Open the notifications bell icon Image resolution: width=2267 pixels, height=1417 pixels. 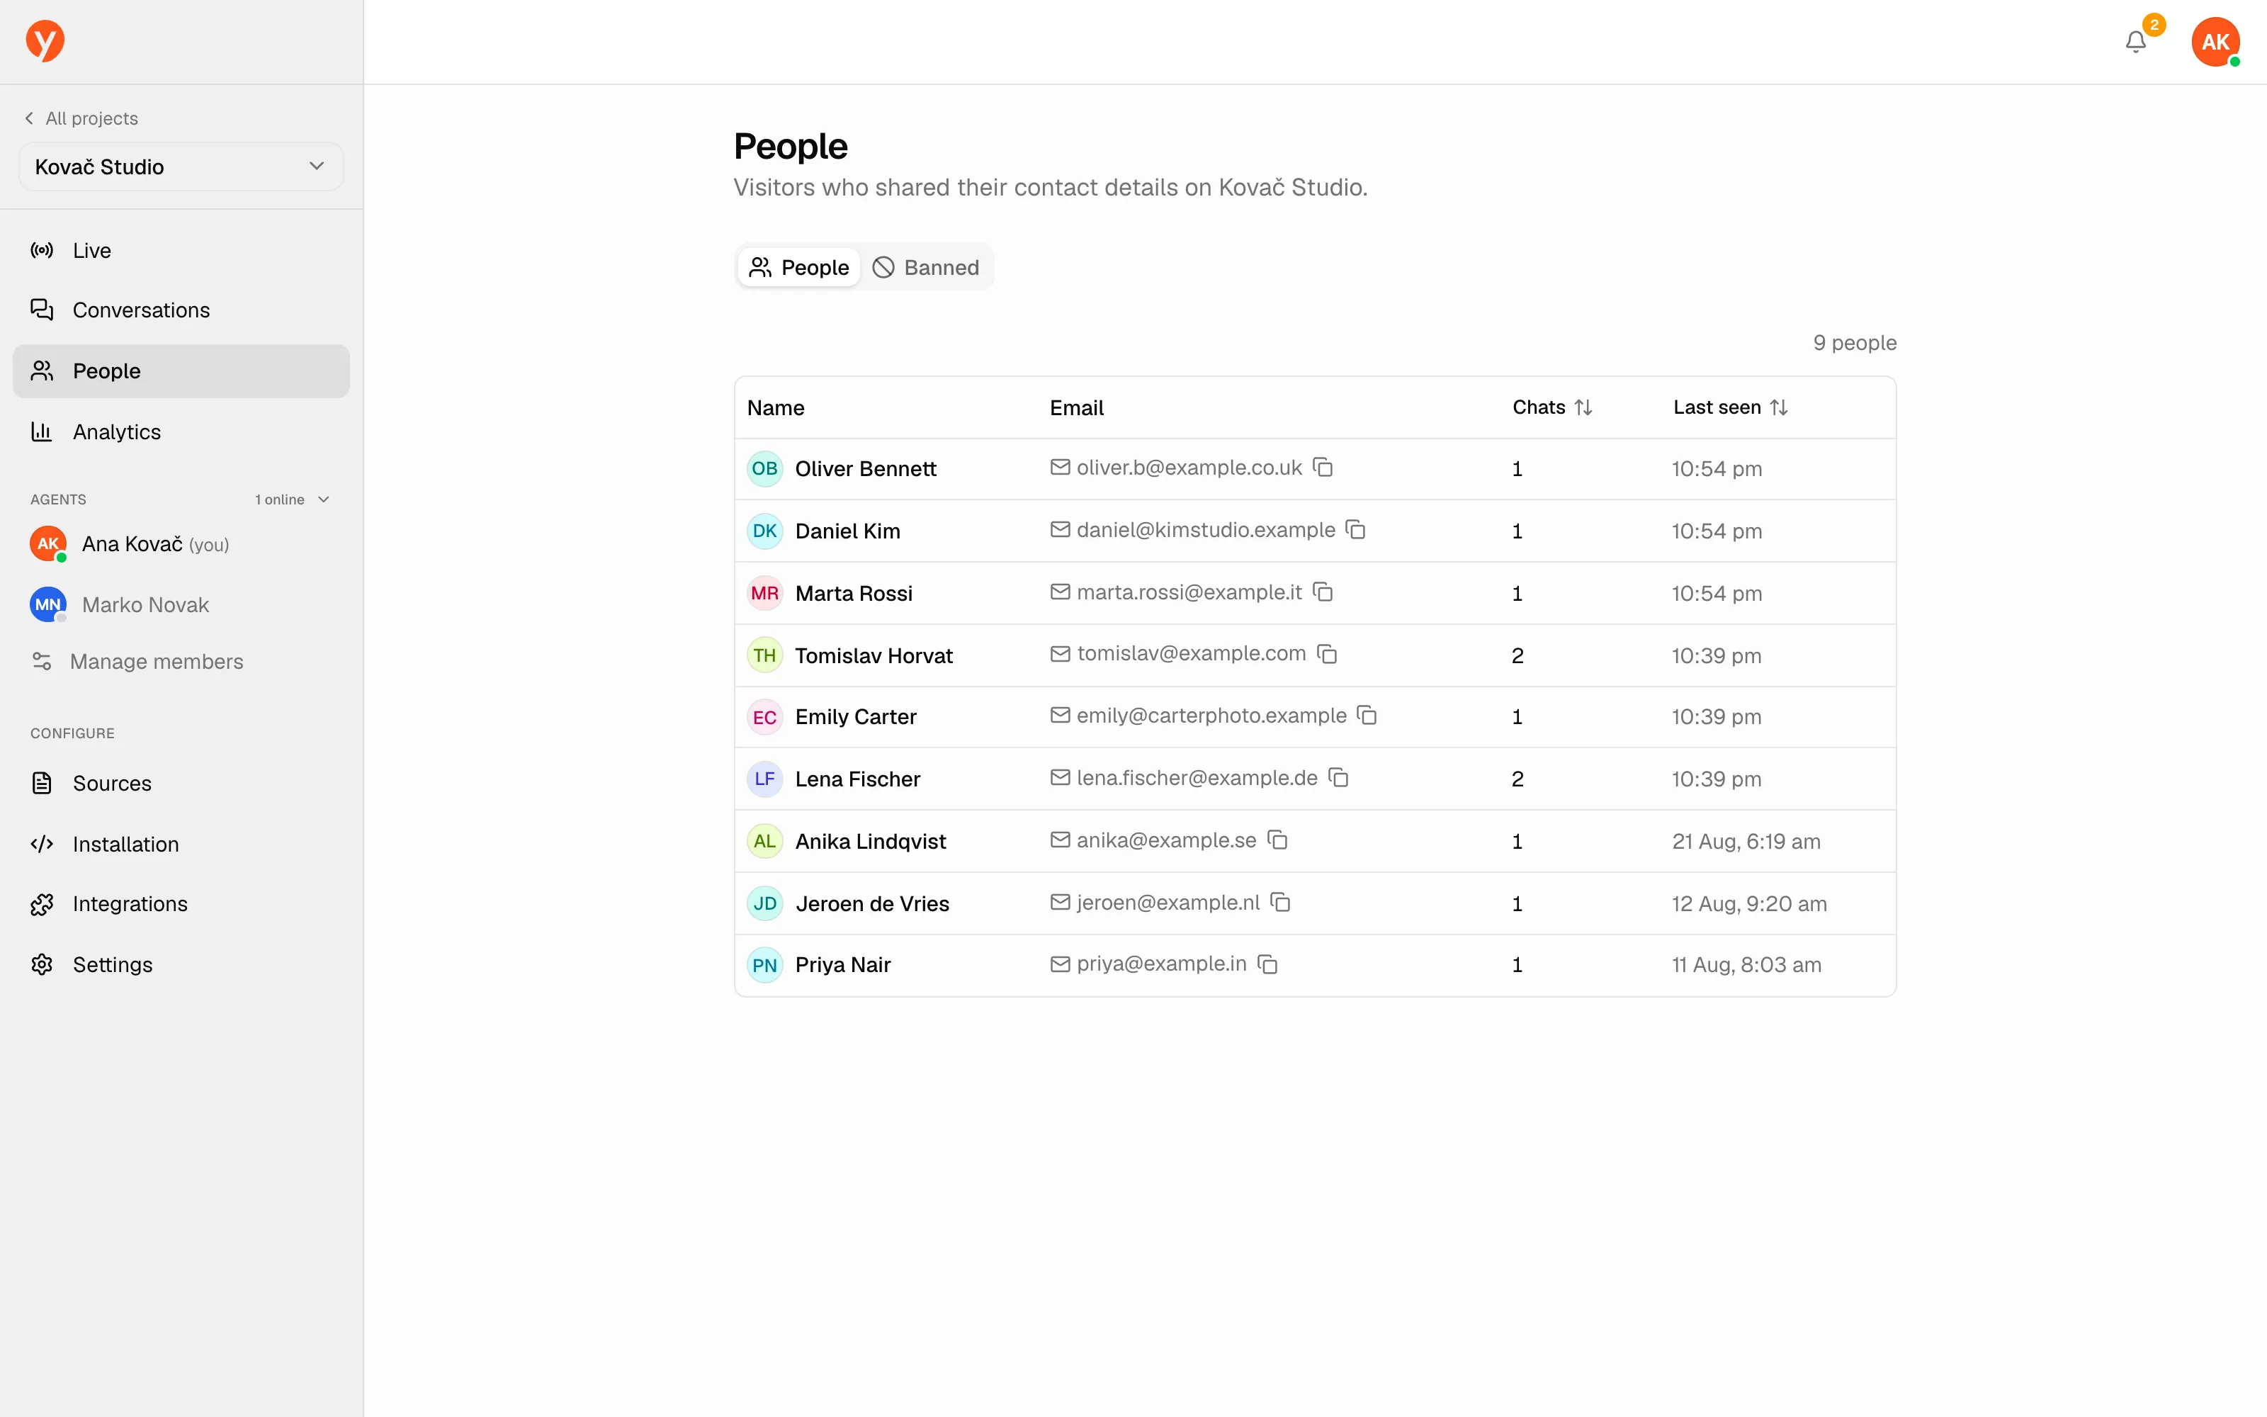click(x=2135, y=43)
